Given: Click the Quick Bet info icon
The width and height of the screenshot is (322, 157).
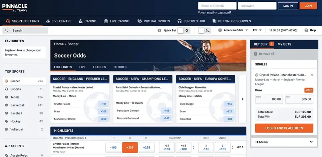Looking at the screenshot, I should pyautogui.click(x=159, y=30).
